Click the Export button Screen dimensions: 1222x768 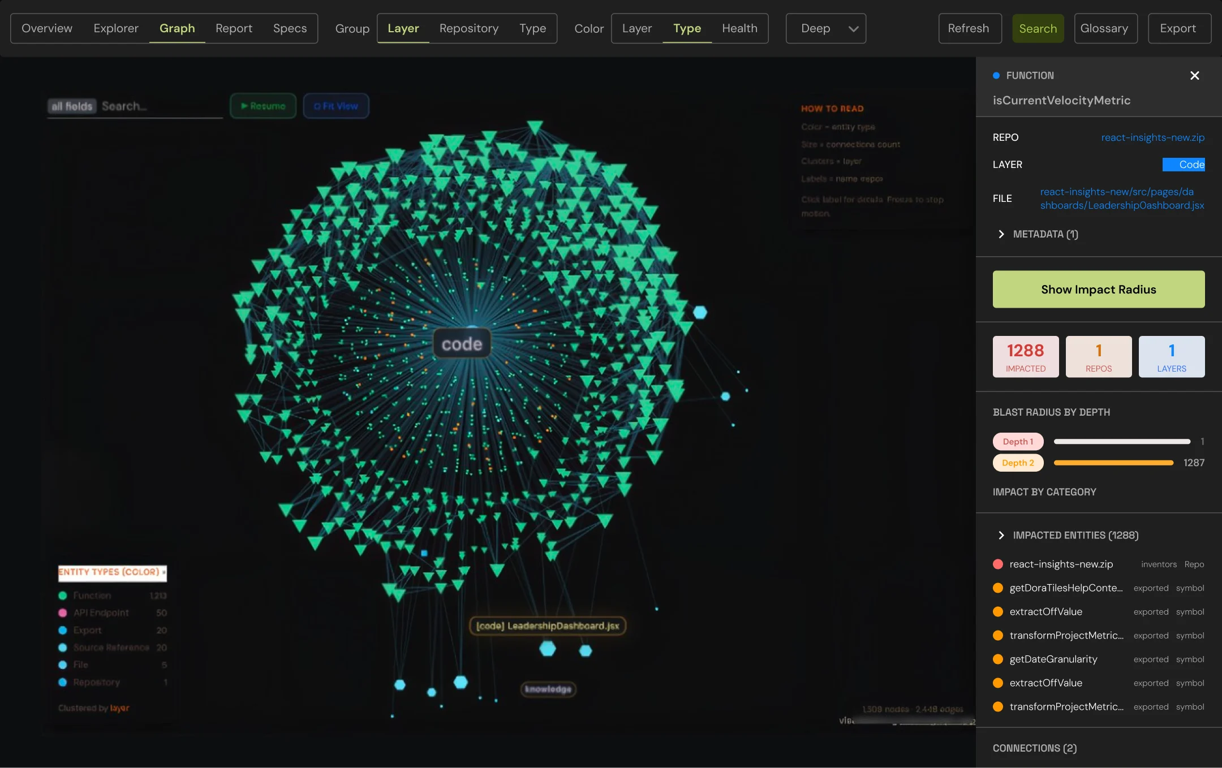tap(1179, 28)
